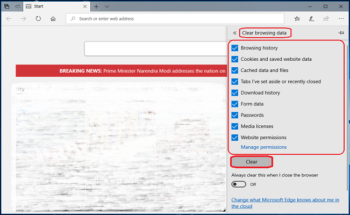
Task: Open the Home page icon
Action: click(53, 19)
